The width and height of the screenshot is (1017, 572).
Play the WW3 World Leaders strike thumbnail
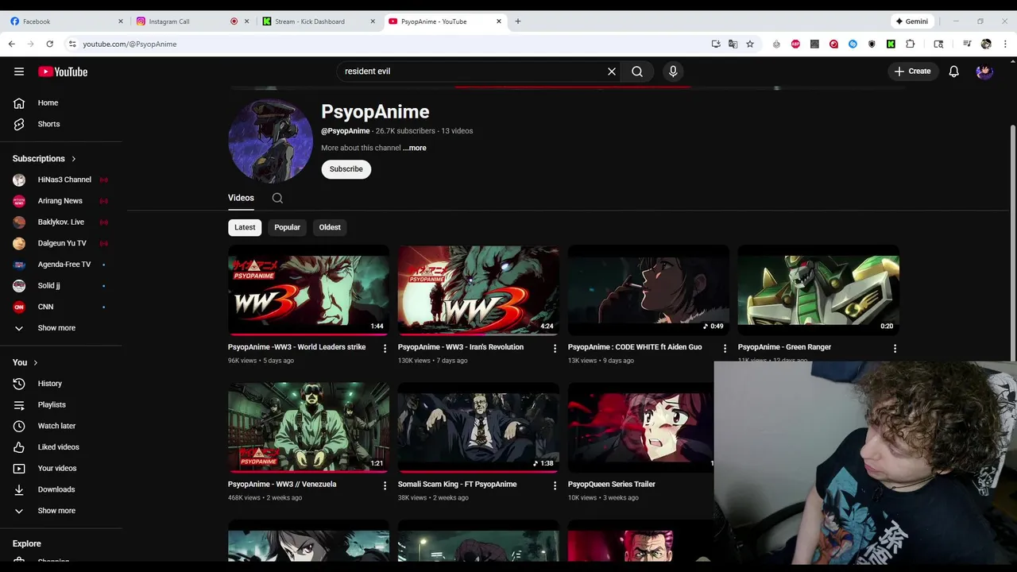pyautogui.click(x=308, y=290)
